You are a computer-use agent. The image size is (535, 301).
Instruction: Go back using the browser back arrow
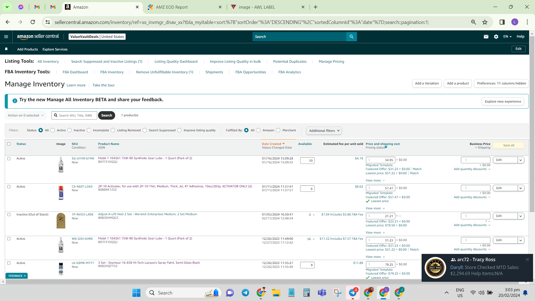click(8, 22)
